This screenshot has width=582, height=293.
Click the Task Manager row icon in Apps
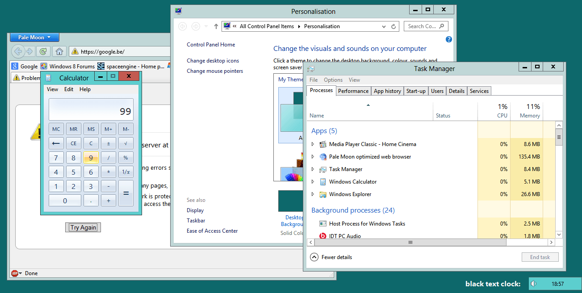click(323, 169)
